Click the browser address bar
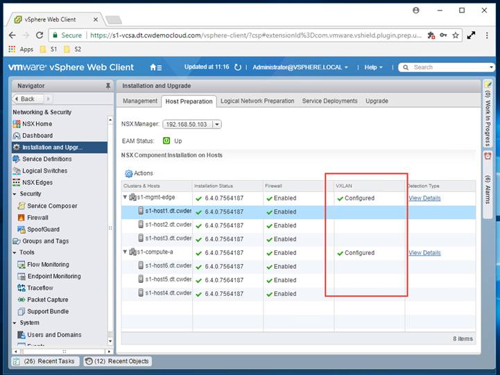Screen dimensions: 500x375 [255, 35]
